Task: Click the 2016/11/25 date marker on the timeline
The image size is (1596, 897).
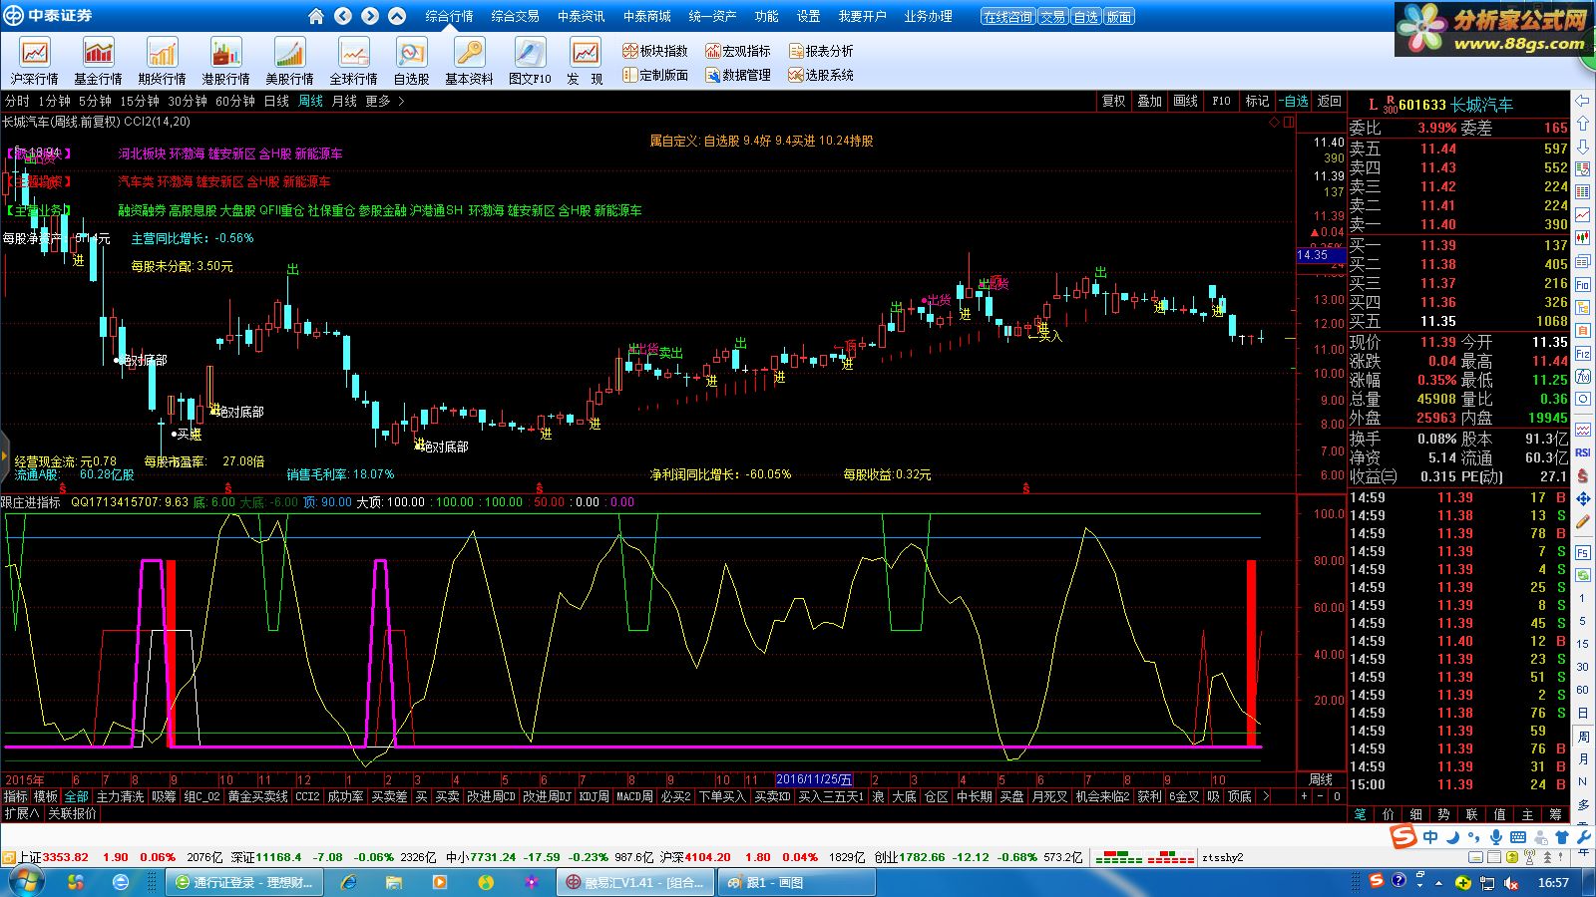Action: click(814, 779)
